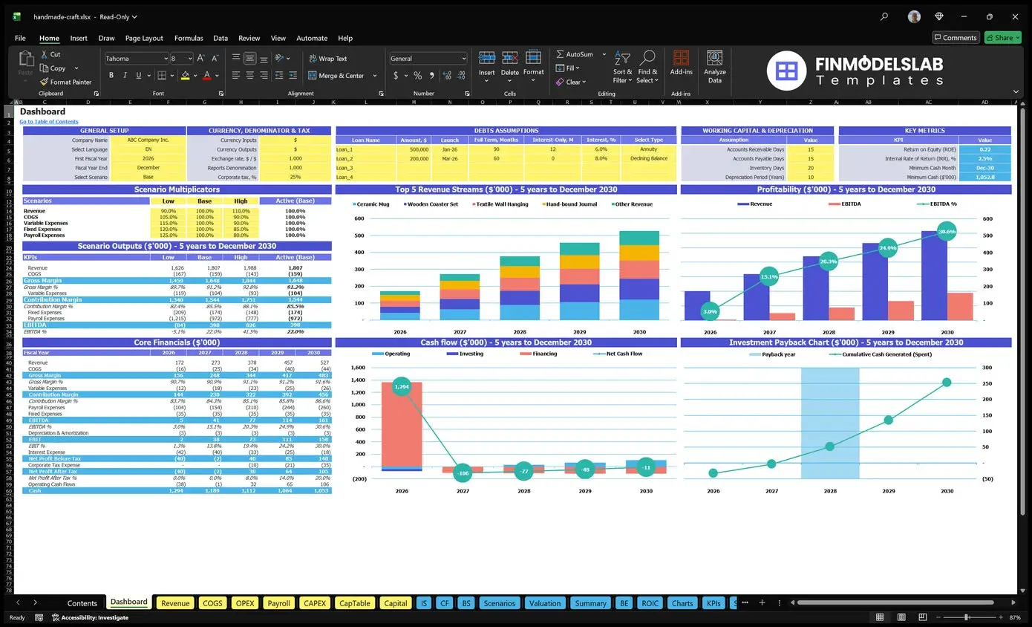Apply the Borders icon
The width and height of the screenshot is (1032, 627).
click(163, 75)
